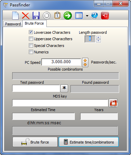Start the Brute force button
The width and height of the screenshot is (131, 155).
tap(35, 142)
